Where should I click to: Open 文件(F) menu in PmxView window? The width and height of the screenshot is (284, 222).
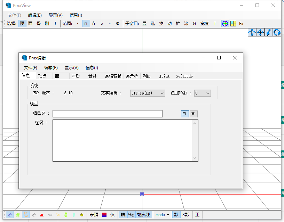click(x=15, y=15)
